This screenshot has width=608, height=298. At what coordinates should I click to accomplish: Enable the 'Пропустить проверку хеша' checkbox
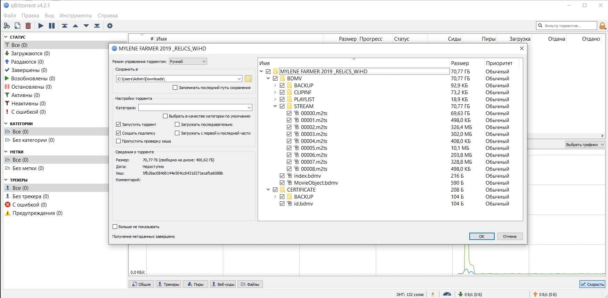click(119, 141)
